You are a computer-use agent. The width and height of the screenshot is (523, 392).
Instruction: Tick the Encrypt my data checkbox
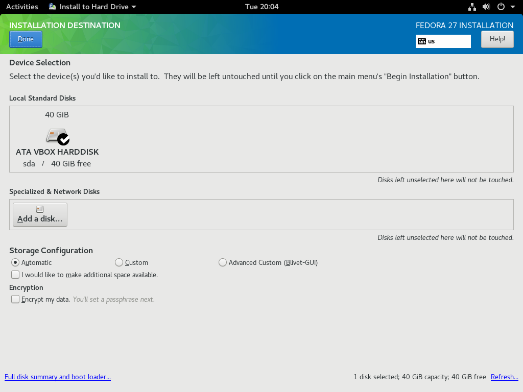(x=15, y=299)
